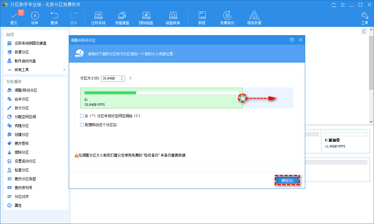Expand advanced size options via » arrow
Screen dimensions: 374x224
coord(130,78)
